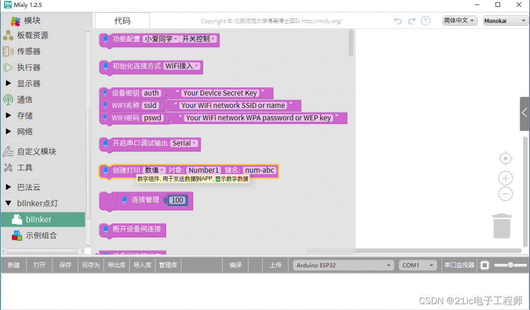530x310 pixels.
Task: Select the WIFI名称 ssid block
Action: click(x=132, y=105)
